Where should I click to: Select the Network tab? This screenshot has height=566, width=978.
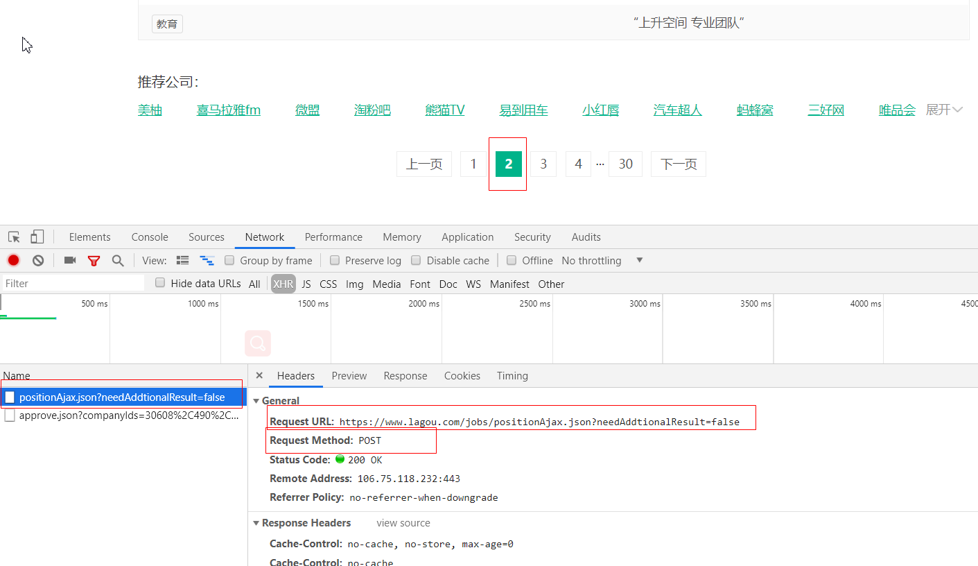coord(265,237)
